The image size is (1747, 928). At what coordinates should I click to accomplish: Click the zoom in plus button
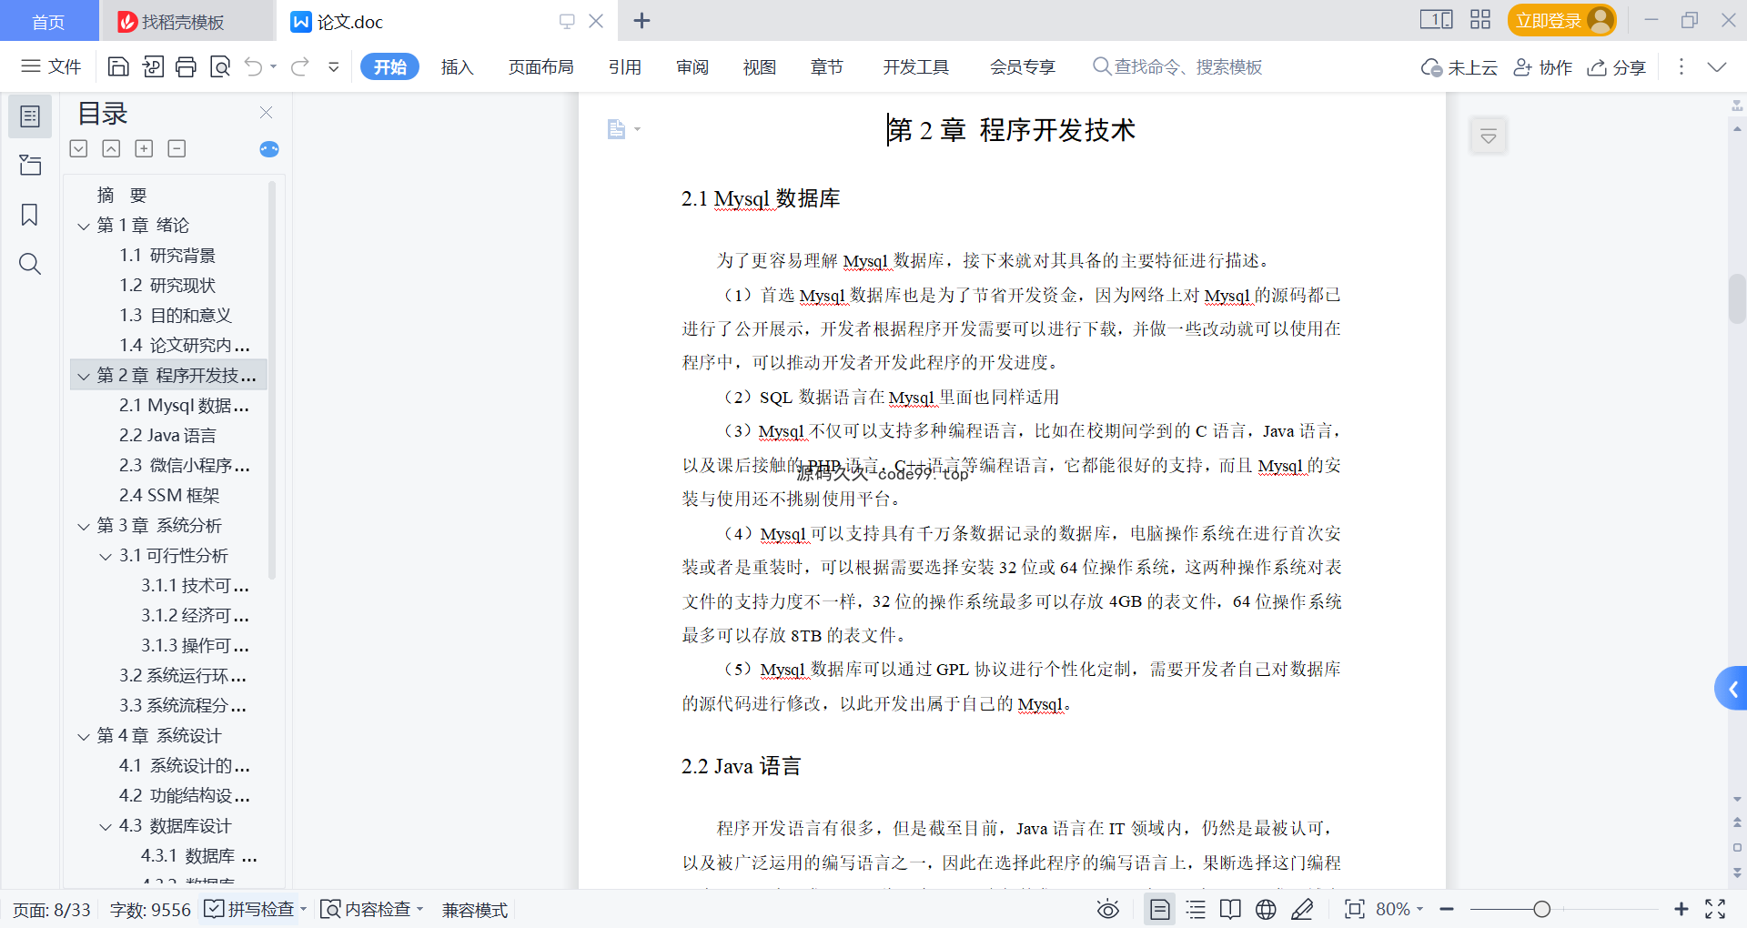pyautogui.click(x=1681, y=909)
